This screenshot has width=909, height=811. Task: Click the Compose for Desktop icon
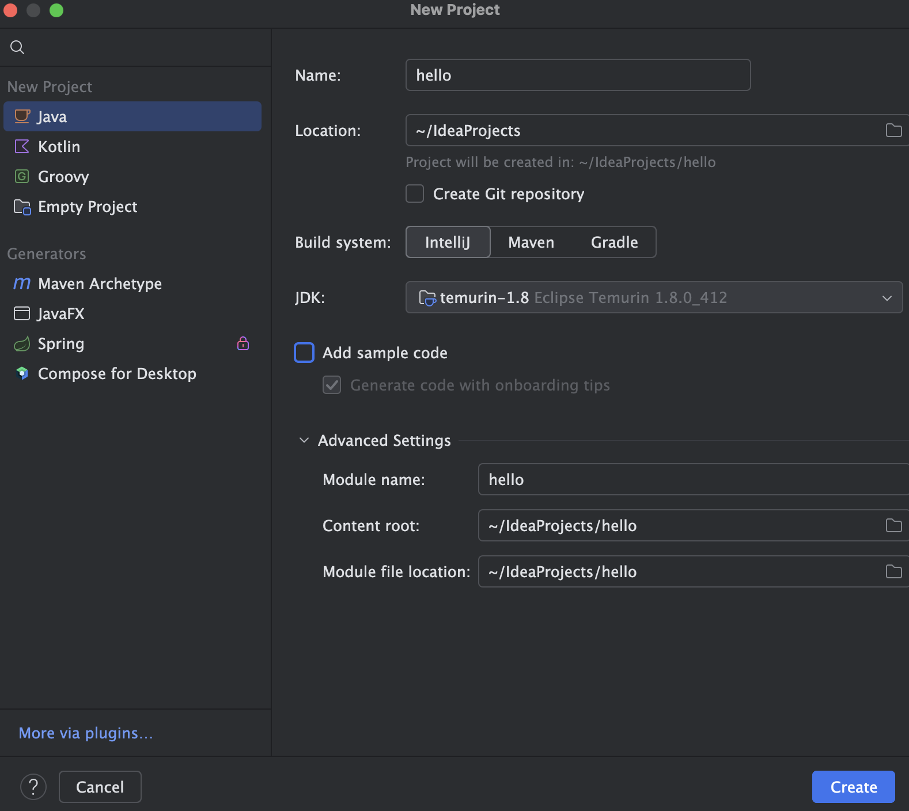pyautogui.click(x=22, y=373)
